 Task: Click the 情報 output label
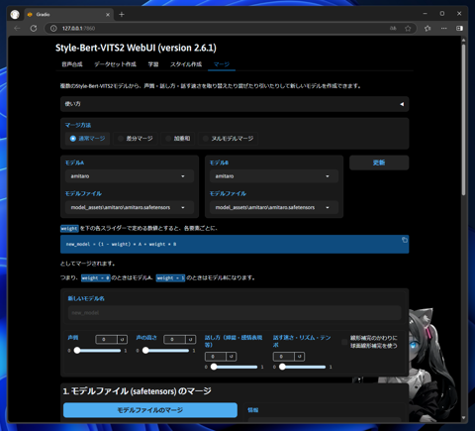click(253, 410)
